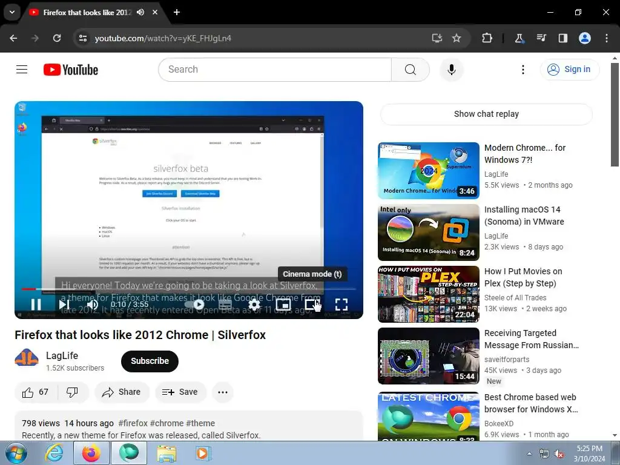This screenshot has width=620, height=465.
Task: Click the address bar URL
Action: pos(163,38)
